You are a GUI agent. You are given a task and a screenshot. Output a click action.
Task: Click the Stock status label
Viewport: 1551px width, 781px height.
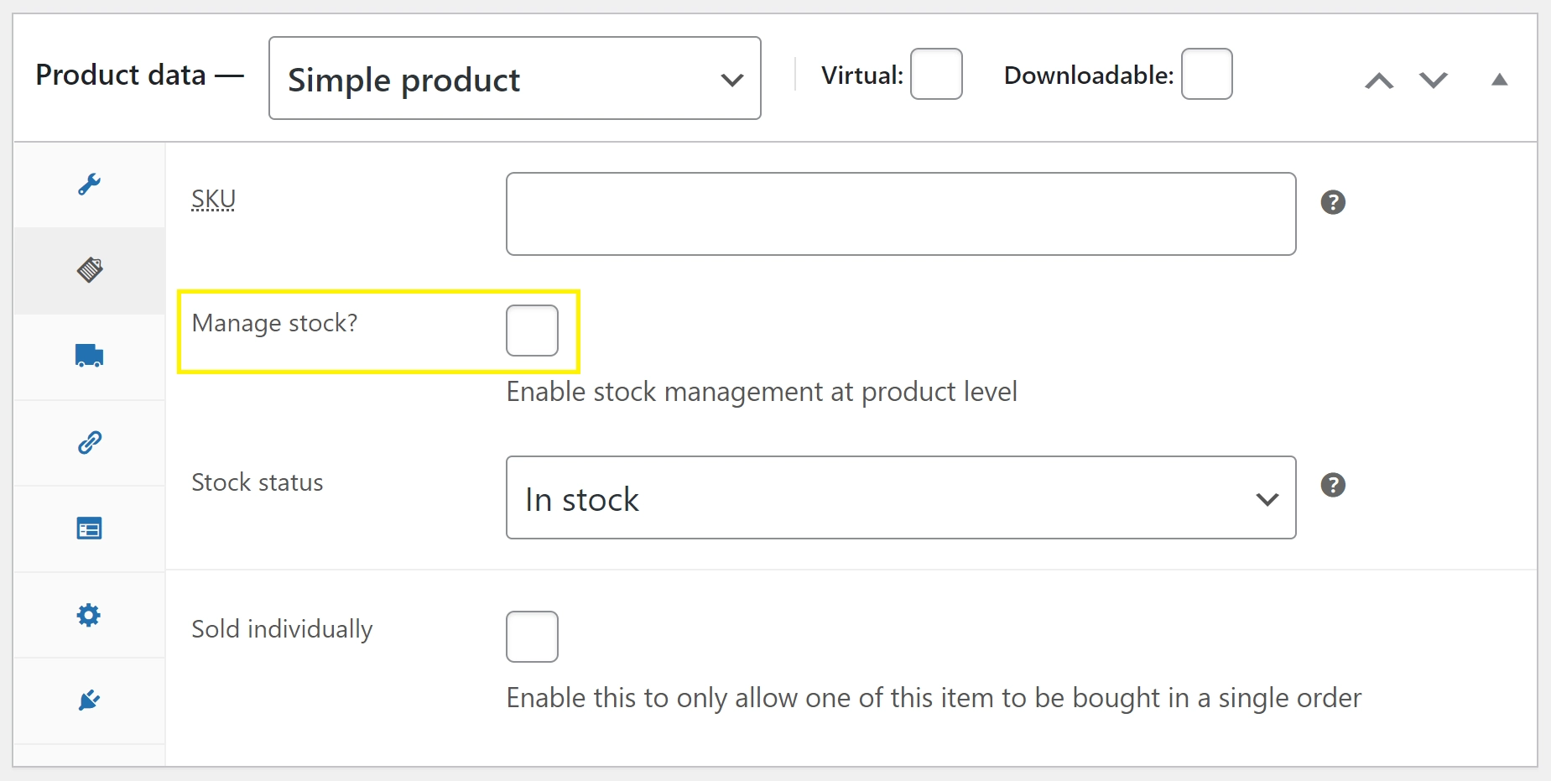pyautogui.click(x=258, y=482)
